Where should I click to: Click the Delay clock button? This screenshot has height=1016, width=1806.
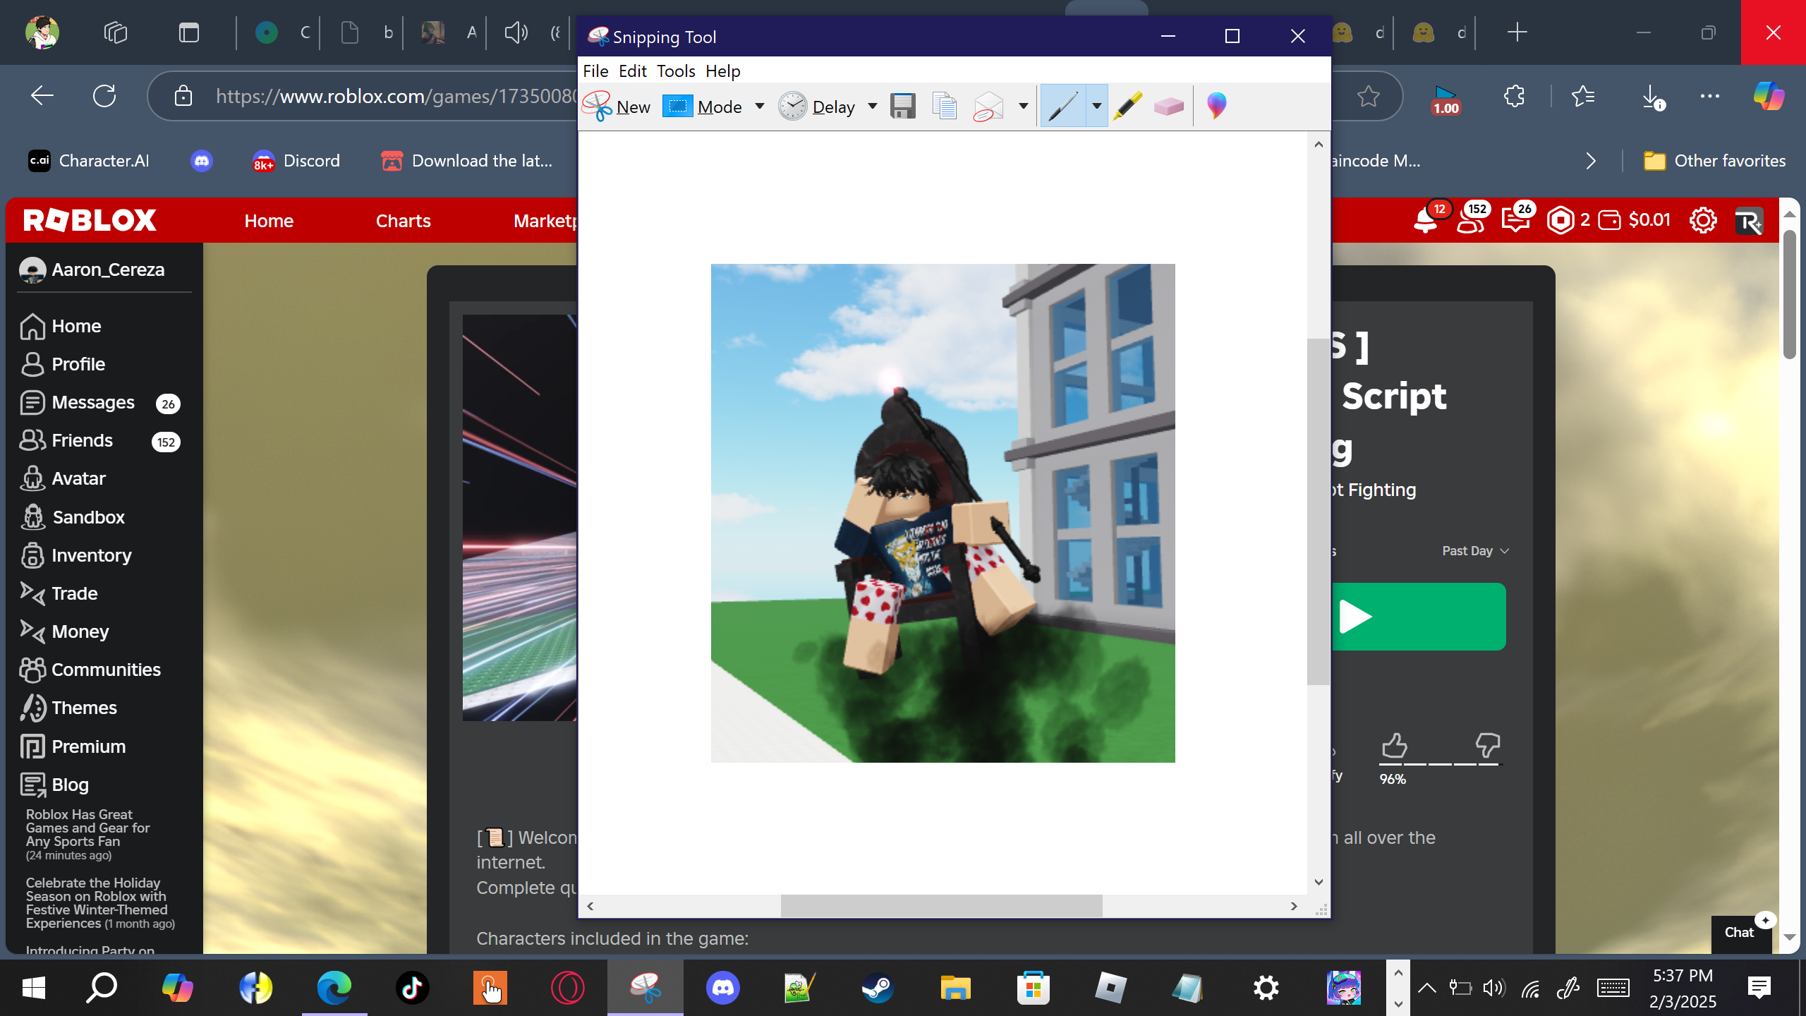pyautogui.click(x=817, y=107)
